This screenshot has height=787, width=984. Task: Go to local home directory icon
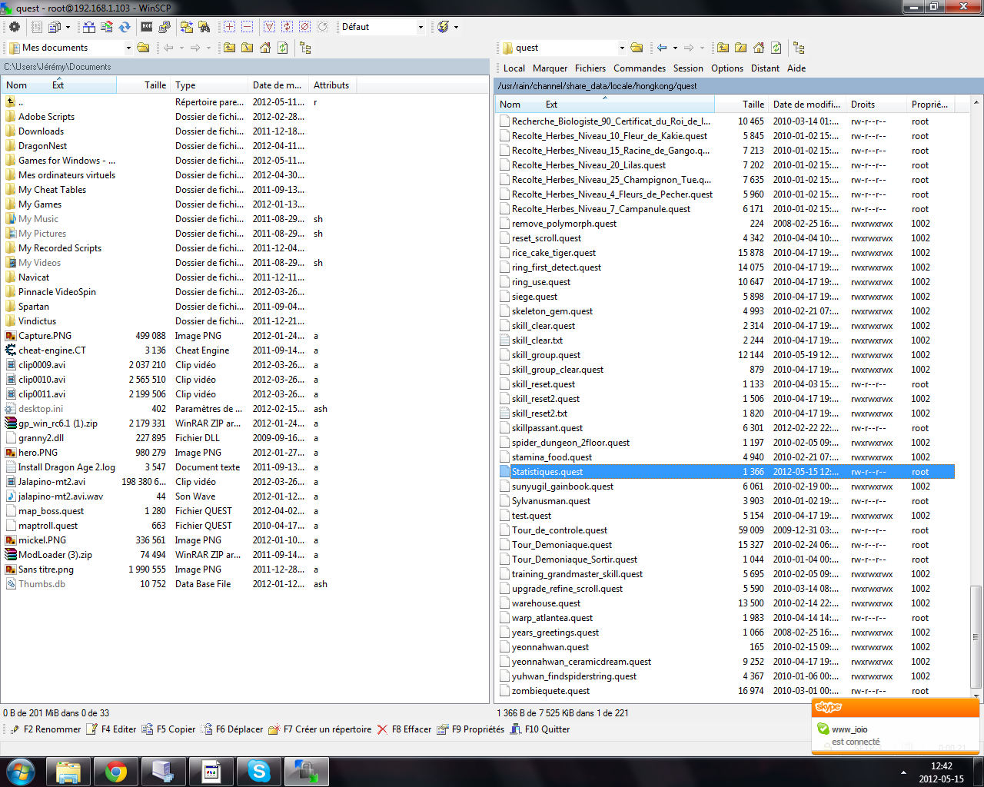[265, 48]
